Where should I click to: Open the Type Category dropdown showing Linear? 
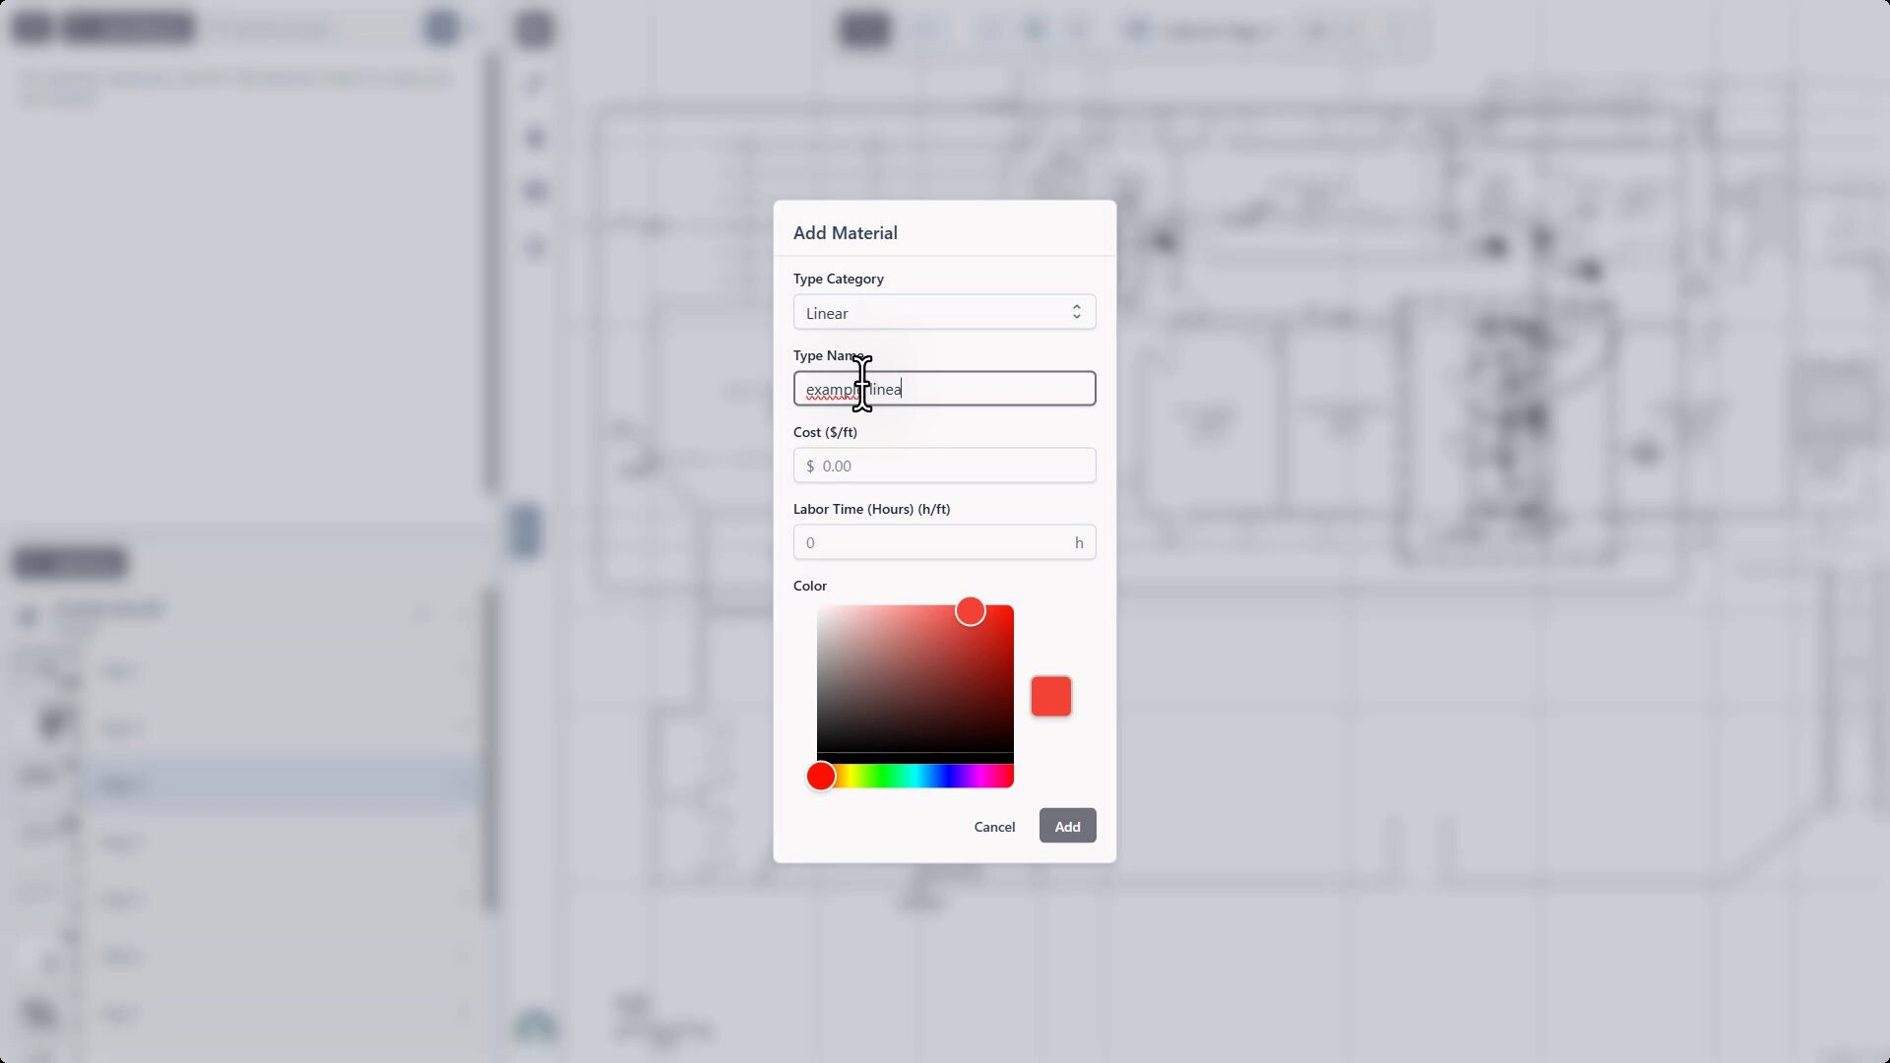tap(944, 313)
